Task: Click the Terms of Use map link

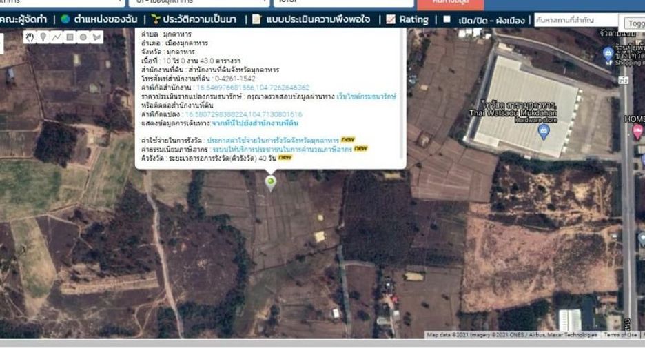Action: (620, 335)
